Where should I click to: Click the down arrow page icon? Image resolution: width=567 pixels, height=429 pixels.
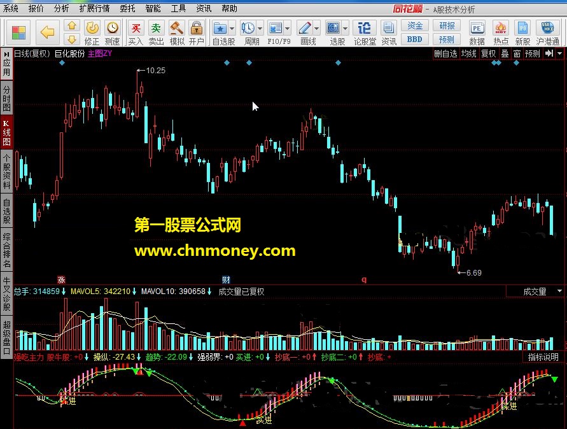72,39
